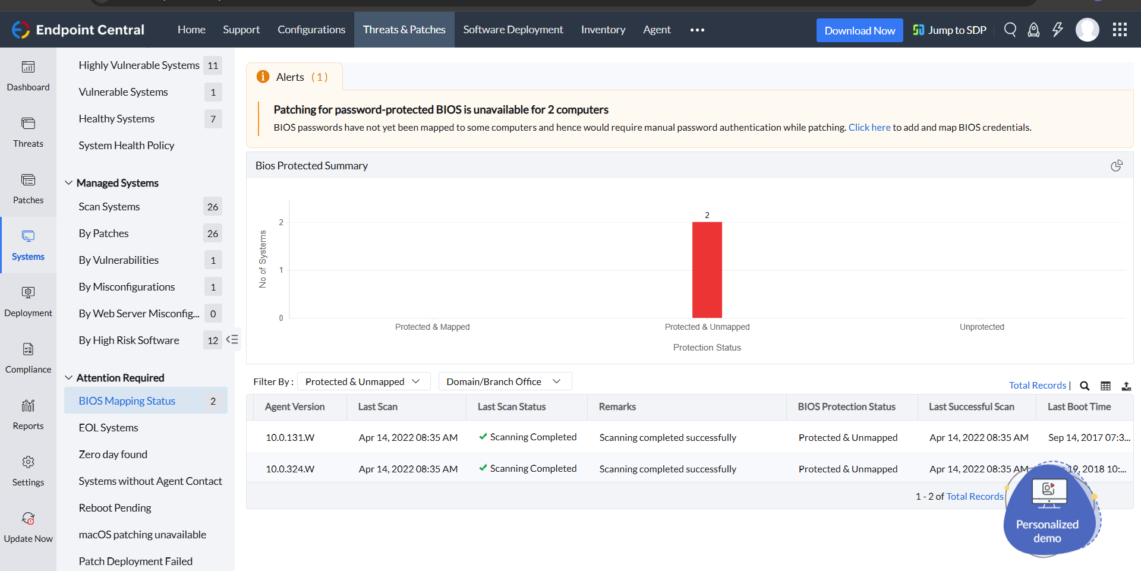Open the quick actions lightning icon
The image size is (1141, 571).
click(x=1057, y=30)
